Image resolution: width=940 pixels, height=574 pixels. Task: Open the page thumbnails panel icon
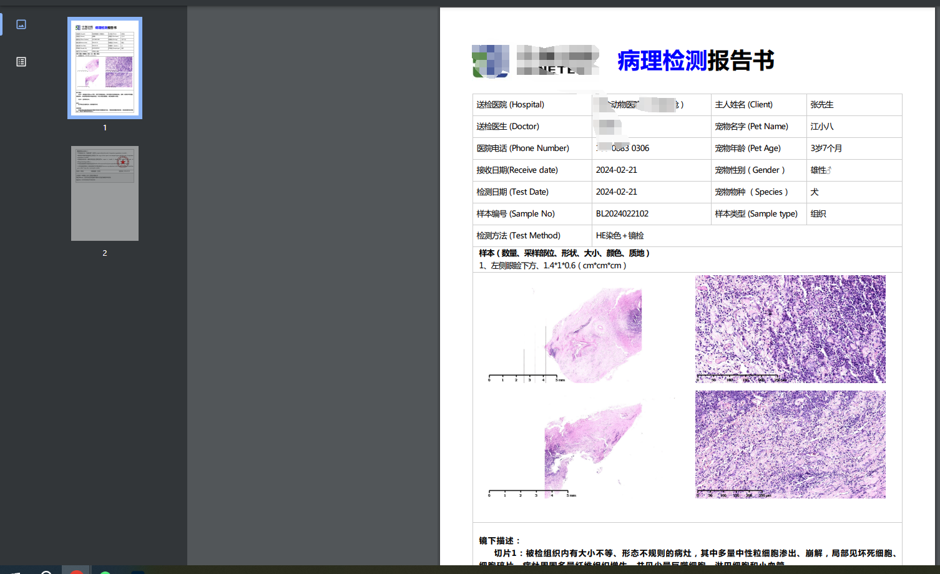click(21, 24)
